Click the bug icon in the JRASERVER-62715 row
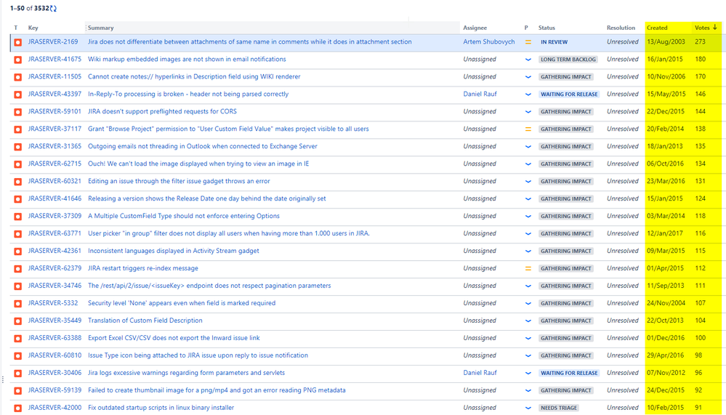Viewport: 726px width, 415px height. (x=17, y=164)
